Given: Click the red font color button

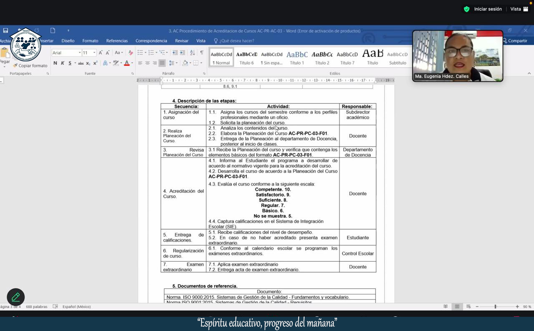Looking at the screenshot, I should pyautogui.click(x=127, y=63).
